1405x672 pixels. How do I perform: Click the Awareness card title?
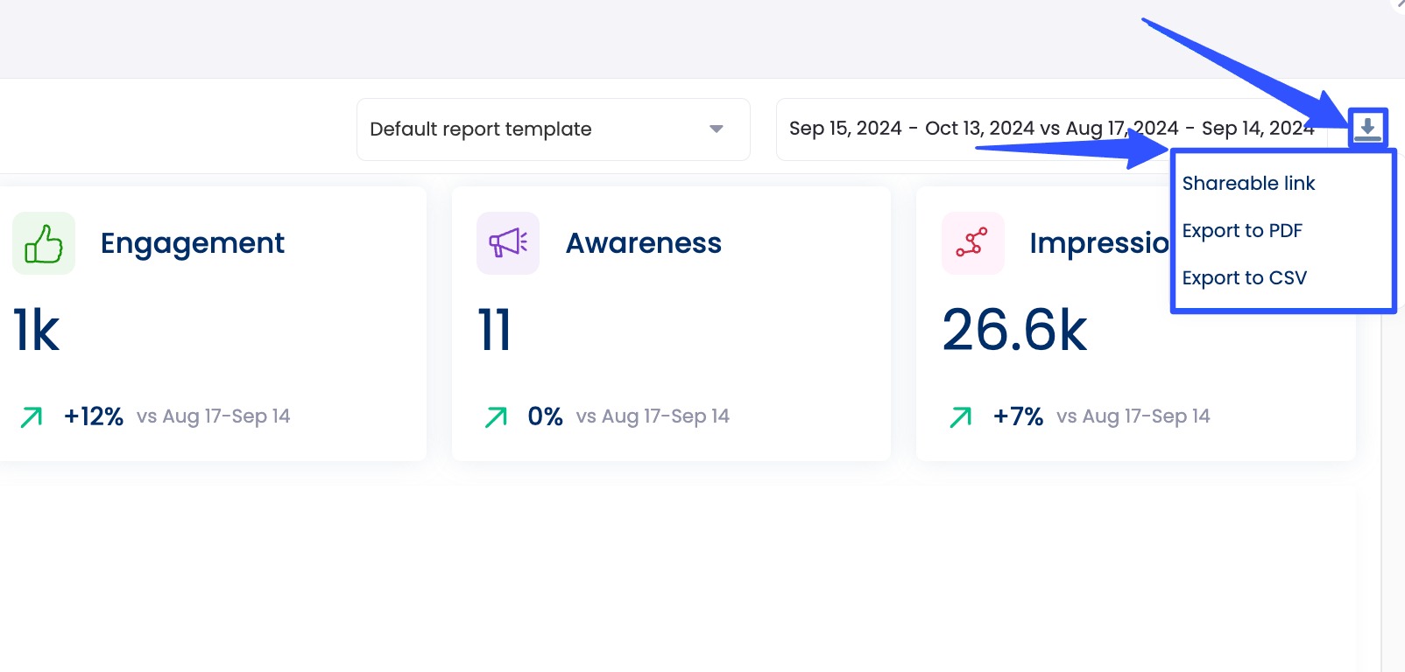click(x=644, y=243)
